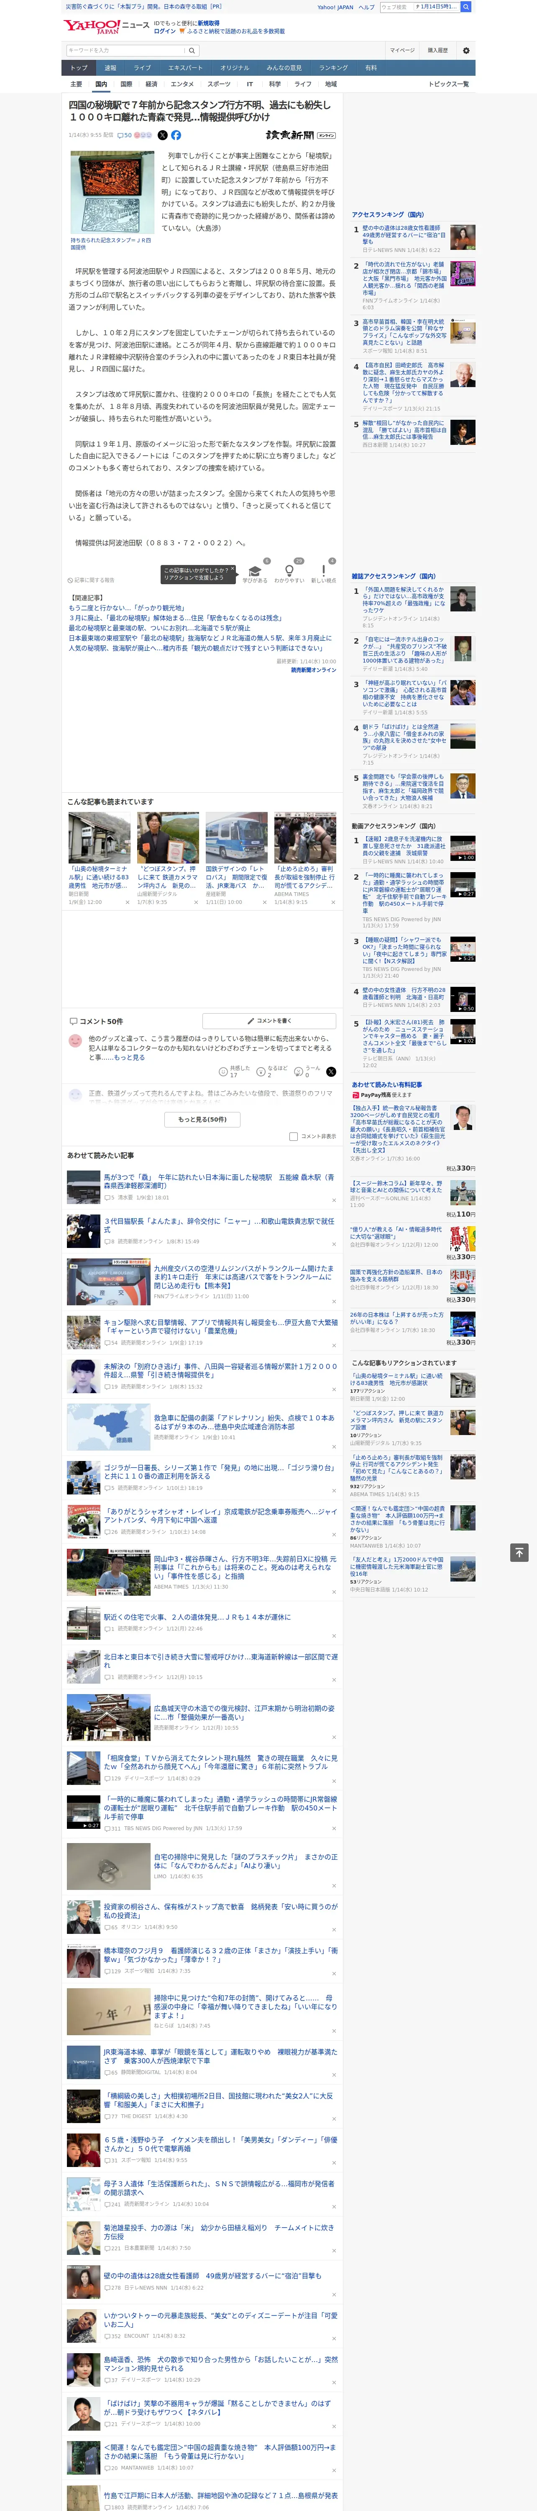The image size is (537, 2511).
Task: Click the top-right Yahoo search submit icon
Action: pyautogui.click(x=466, y=7)
